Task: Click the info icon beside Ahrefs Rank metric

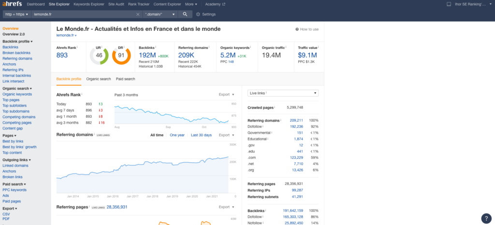Action: 77,47
